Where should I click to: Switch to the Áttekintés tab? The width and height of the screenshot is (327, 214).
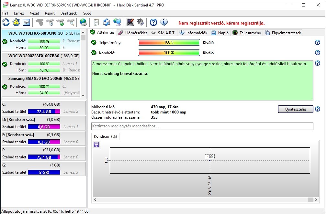pos(102,32)
